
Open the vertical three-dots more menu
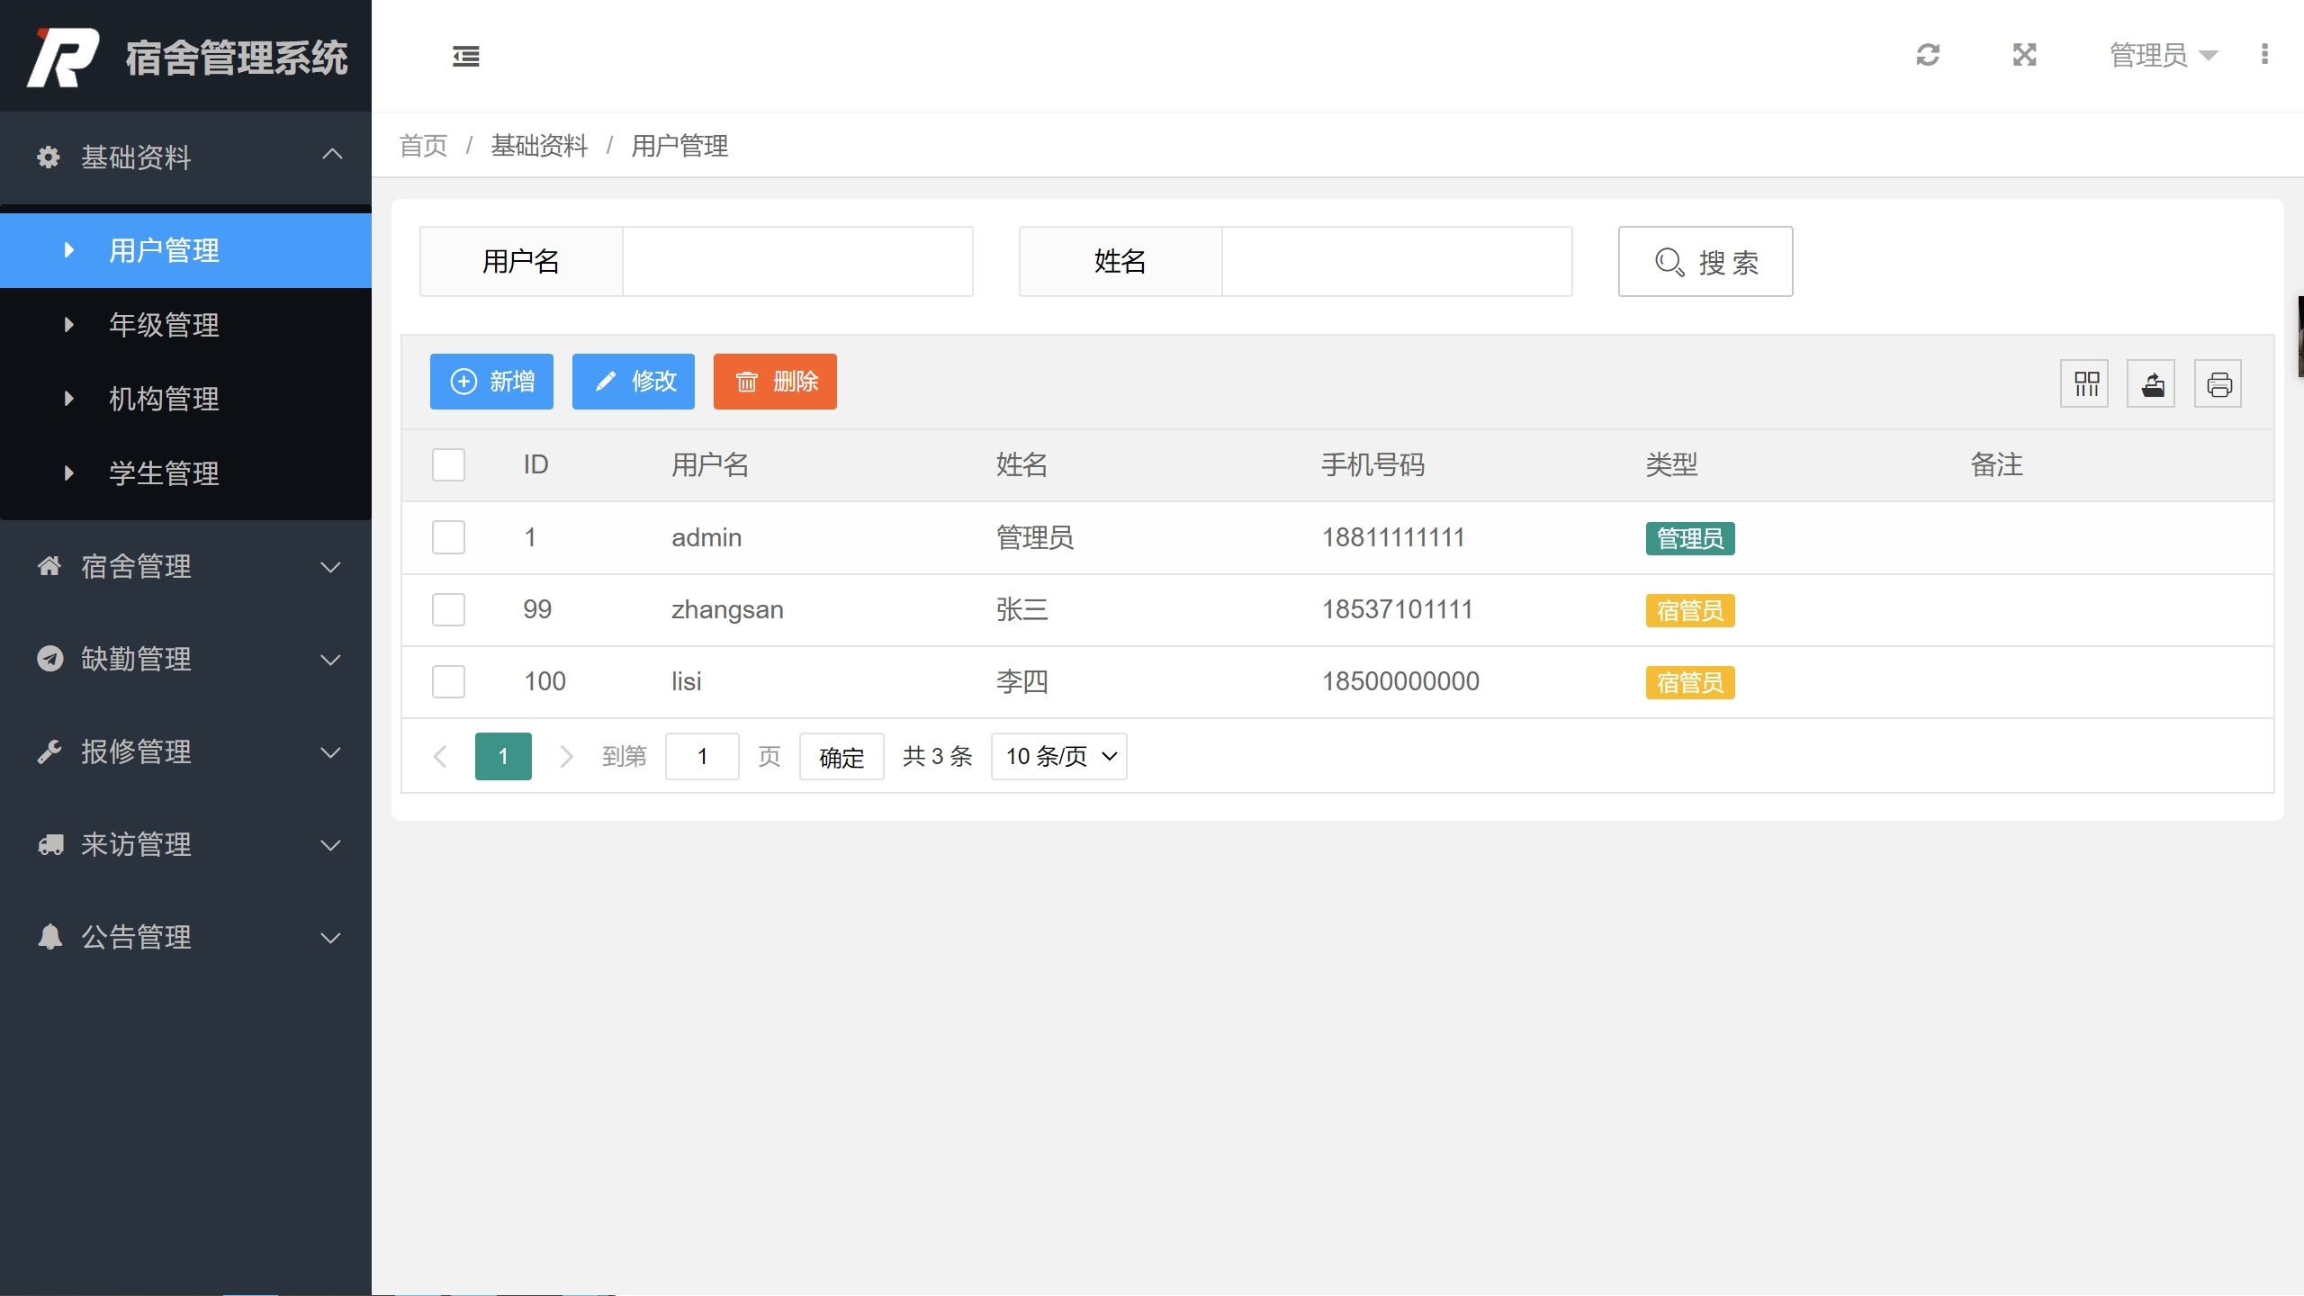click(x=2264, y=55)
